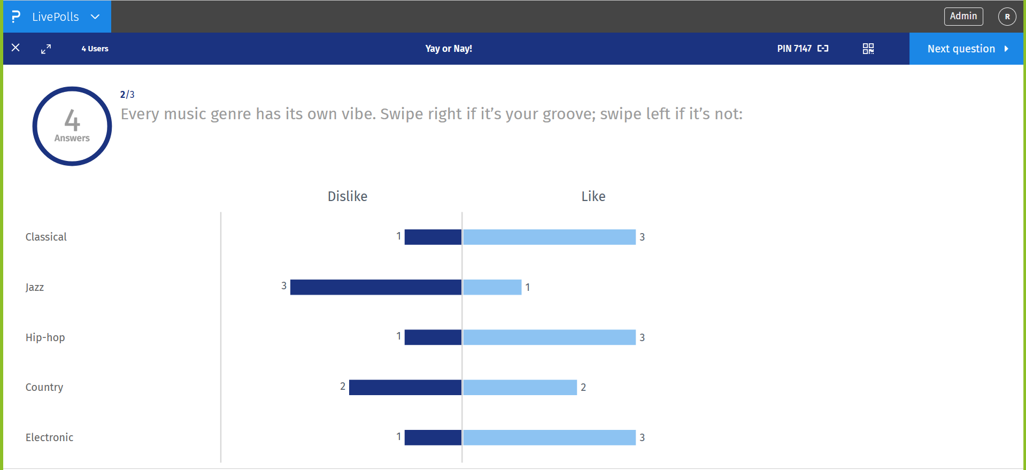Select the Jazz dislike bar
Viewport: 1026px width, 470px height.
click(x=375, y=287)
